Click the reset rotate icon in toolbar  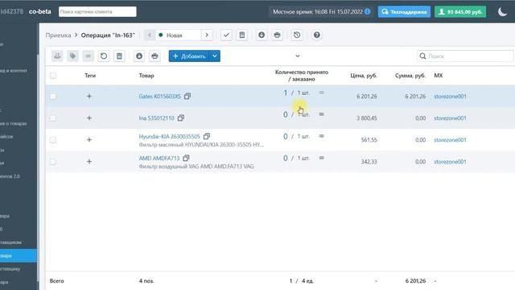point(104,56)
